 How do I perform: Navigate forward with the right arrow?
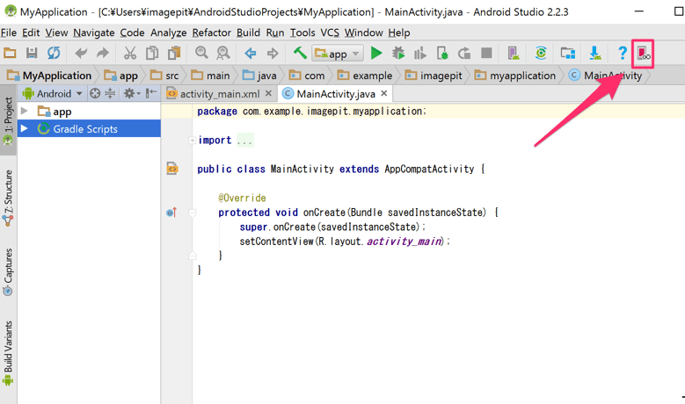273,54
